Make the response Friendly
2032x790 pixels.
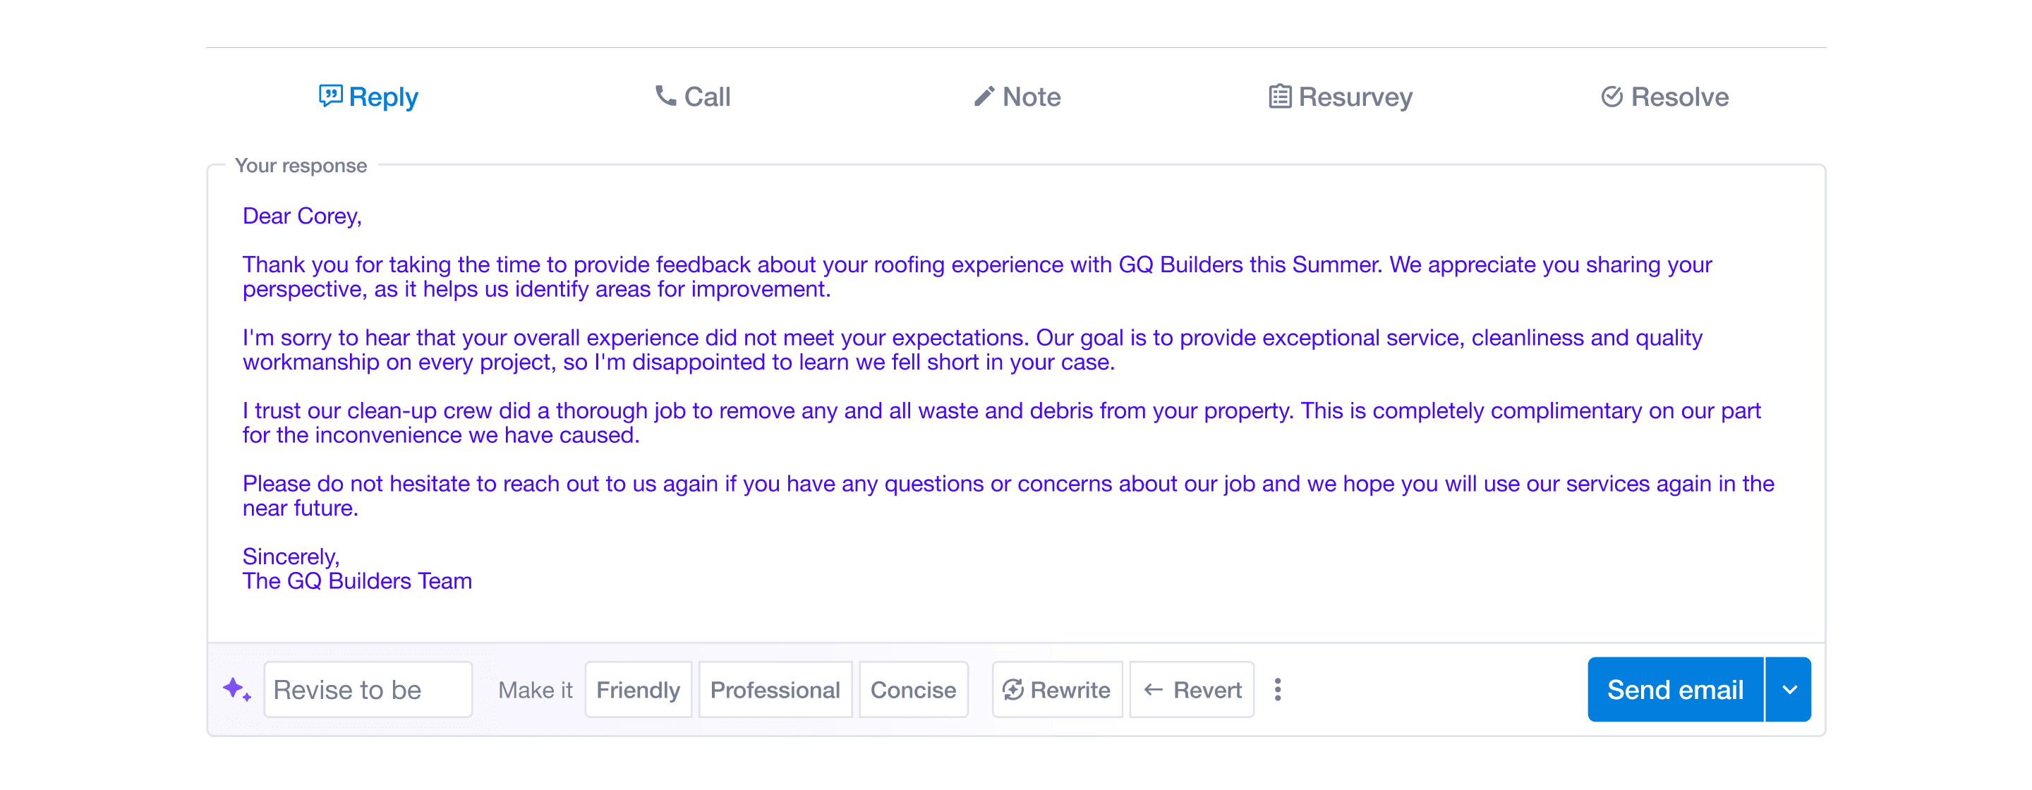coord(637,690)
